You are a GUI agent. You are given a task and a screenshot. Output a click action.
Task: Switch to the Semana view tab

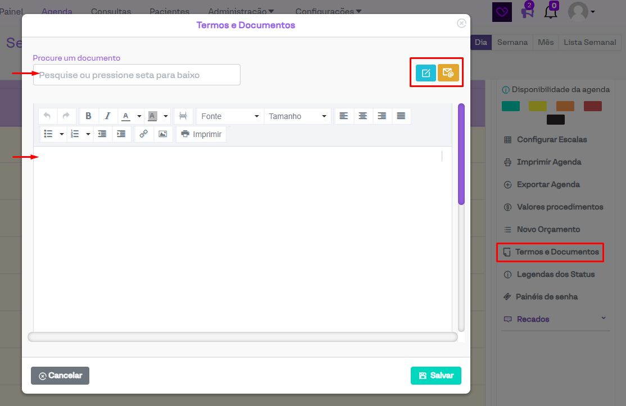(x=512, y=43)
